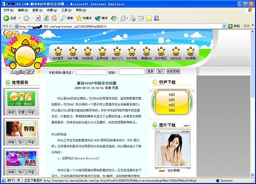Open the WAP下载 navigation icon
This screenshot has height=184, width=256.
click(x=73, y=53)
